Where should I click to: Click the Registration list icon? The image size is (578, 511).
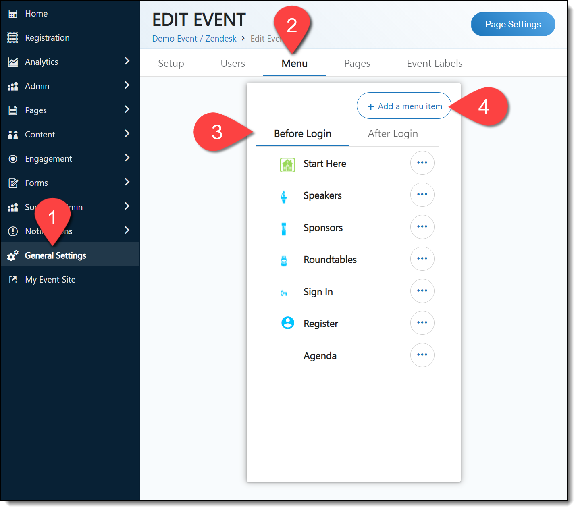click(13, 38)
